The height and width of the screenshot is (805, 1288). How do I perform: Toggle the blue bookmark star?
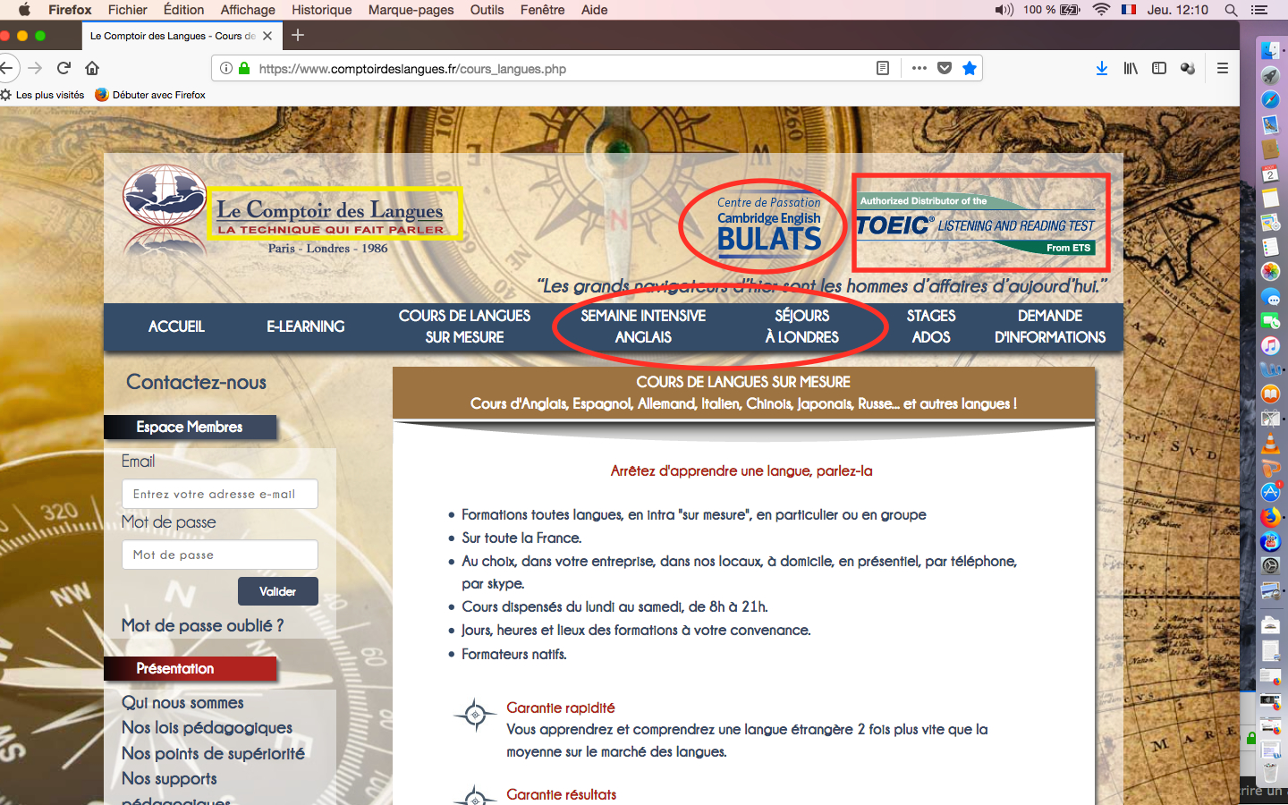[970, 68]
